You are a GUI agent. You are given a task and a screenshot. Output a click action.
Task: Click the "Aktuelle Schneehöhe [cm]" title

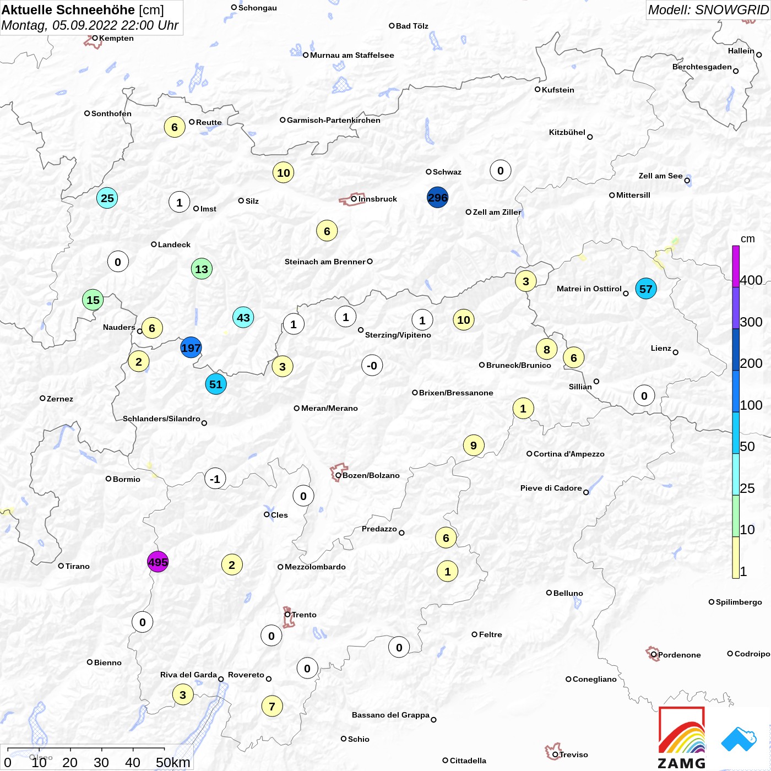[x=83, y=10]
